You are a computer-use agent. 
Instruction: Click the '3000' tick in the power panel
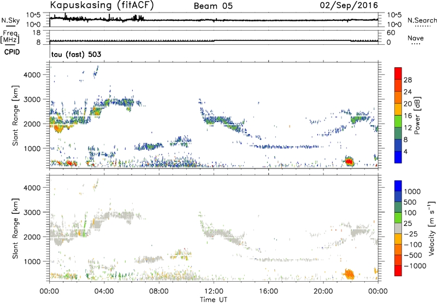[32, 100]
